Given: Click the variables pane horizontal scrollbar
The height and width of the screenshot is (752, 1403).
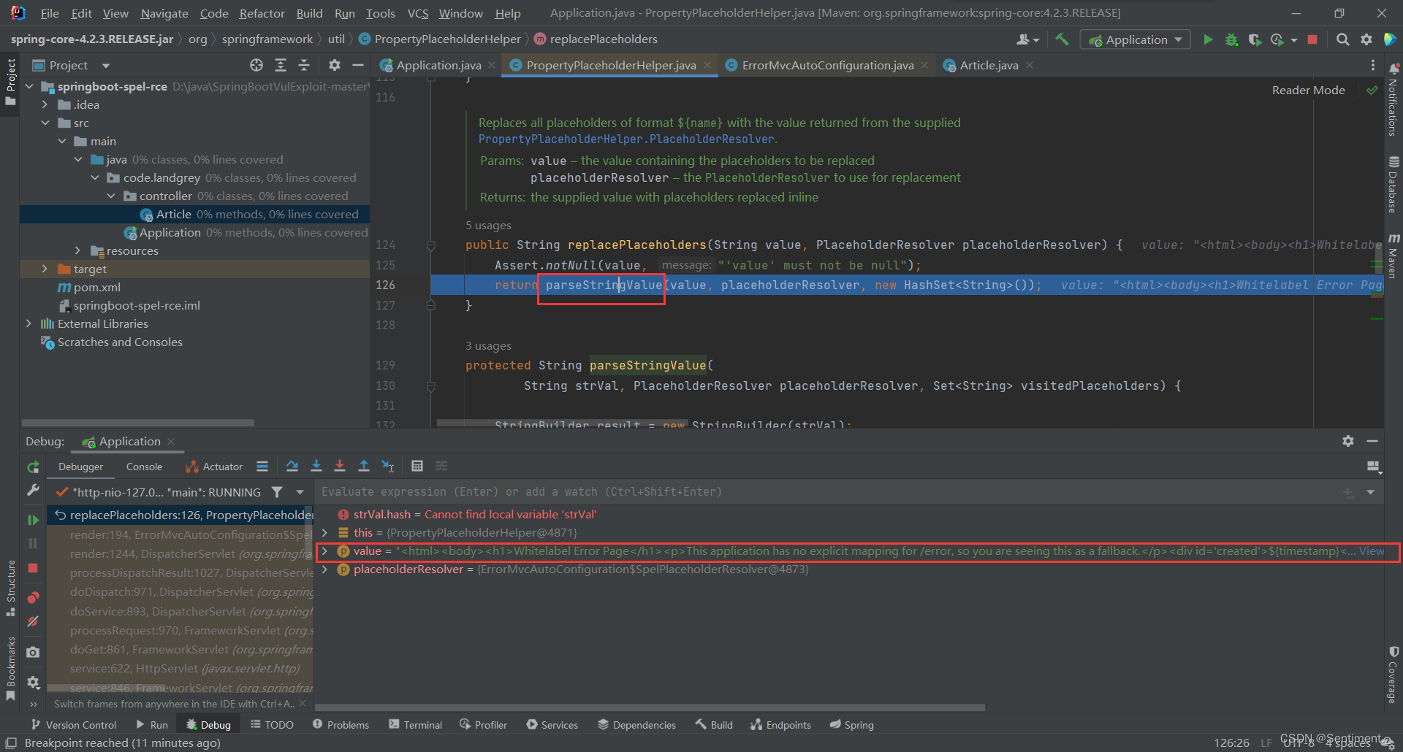Looking at the screenshot, I should pyautogui.click(x=649, y=707).
